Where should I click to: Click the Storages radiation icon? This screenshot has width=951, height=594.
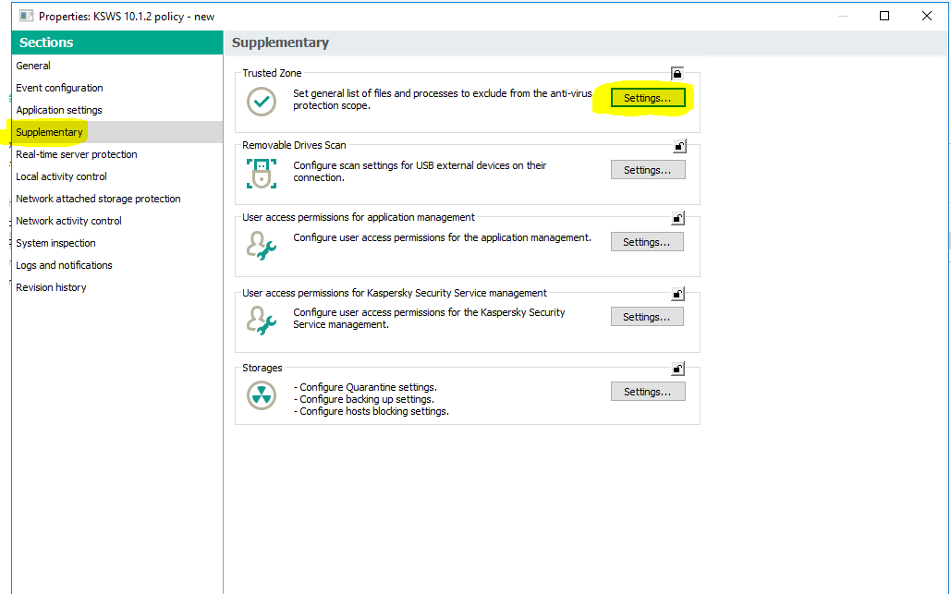tap(262, 395)
